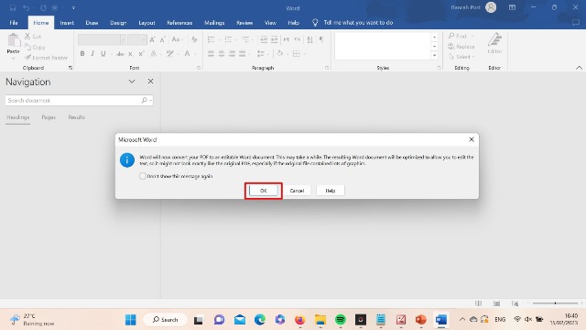Click the Paste clipboard icon
Screen dimensions: 586x330
(x=14, y=40)
